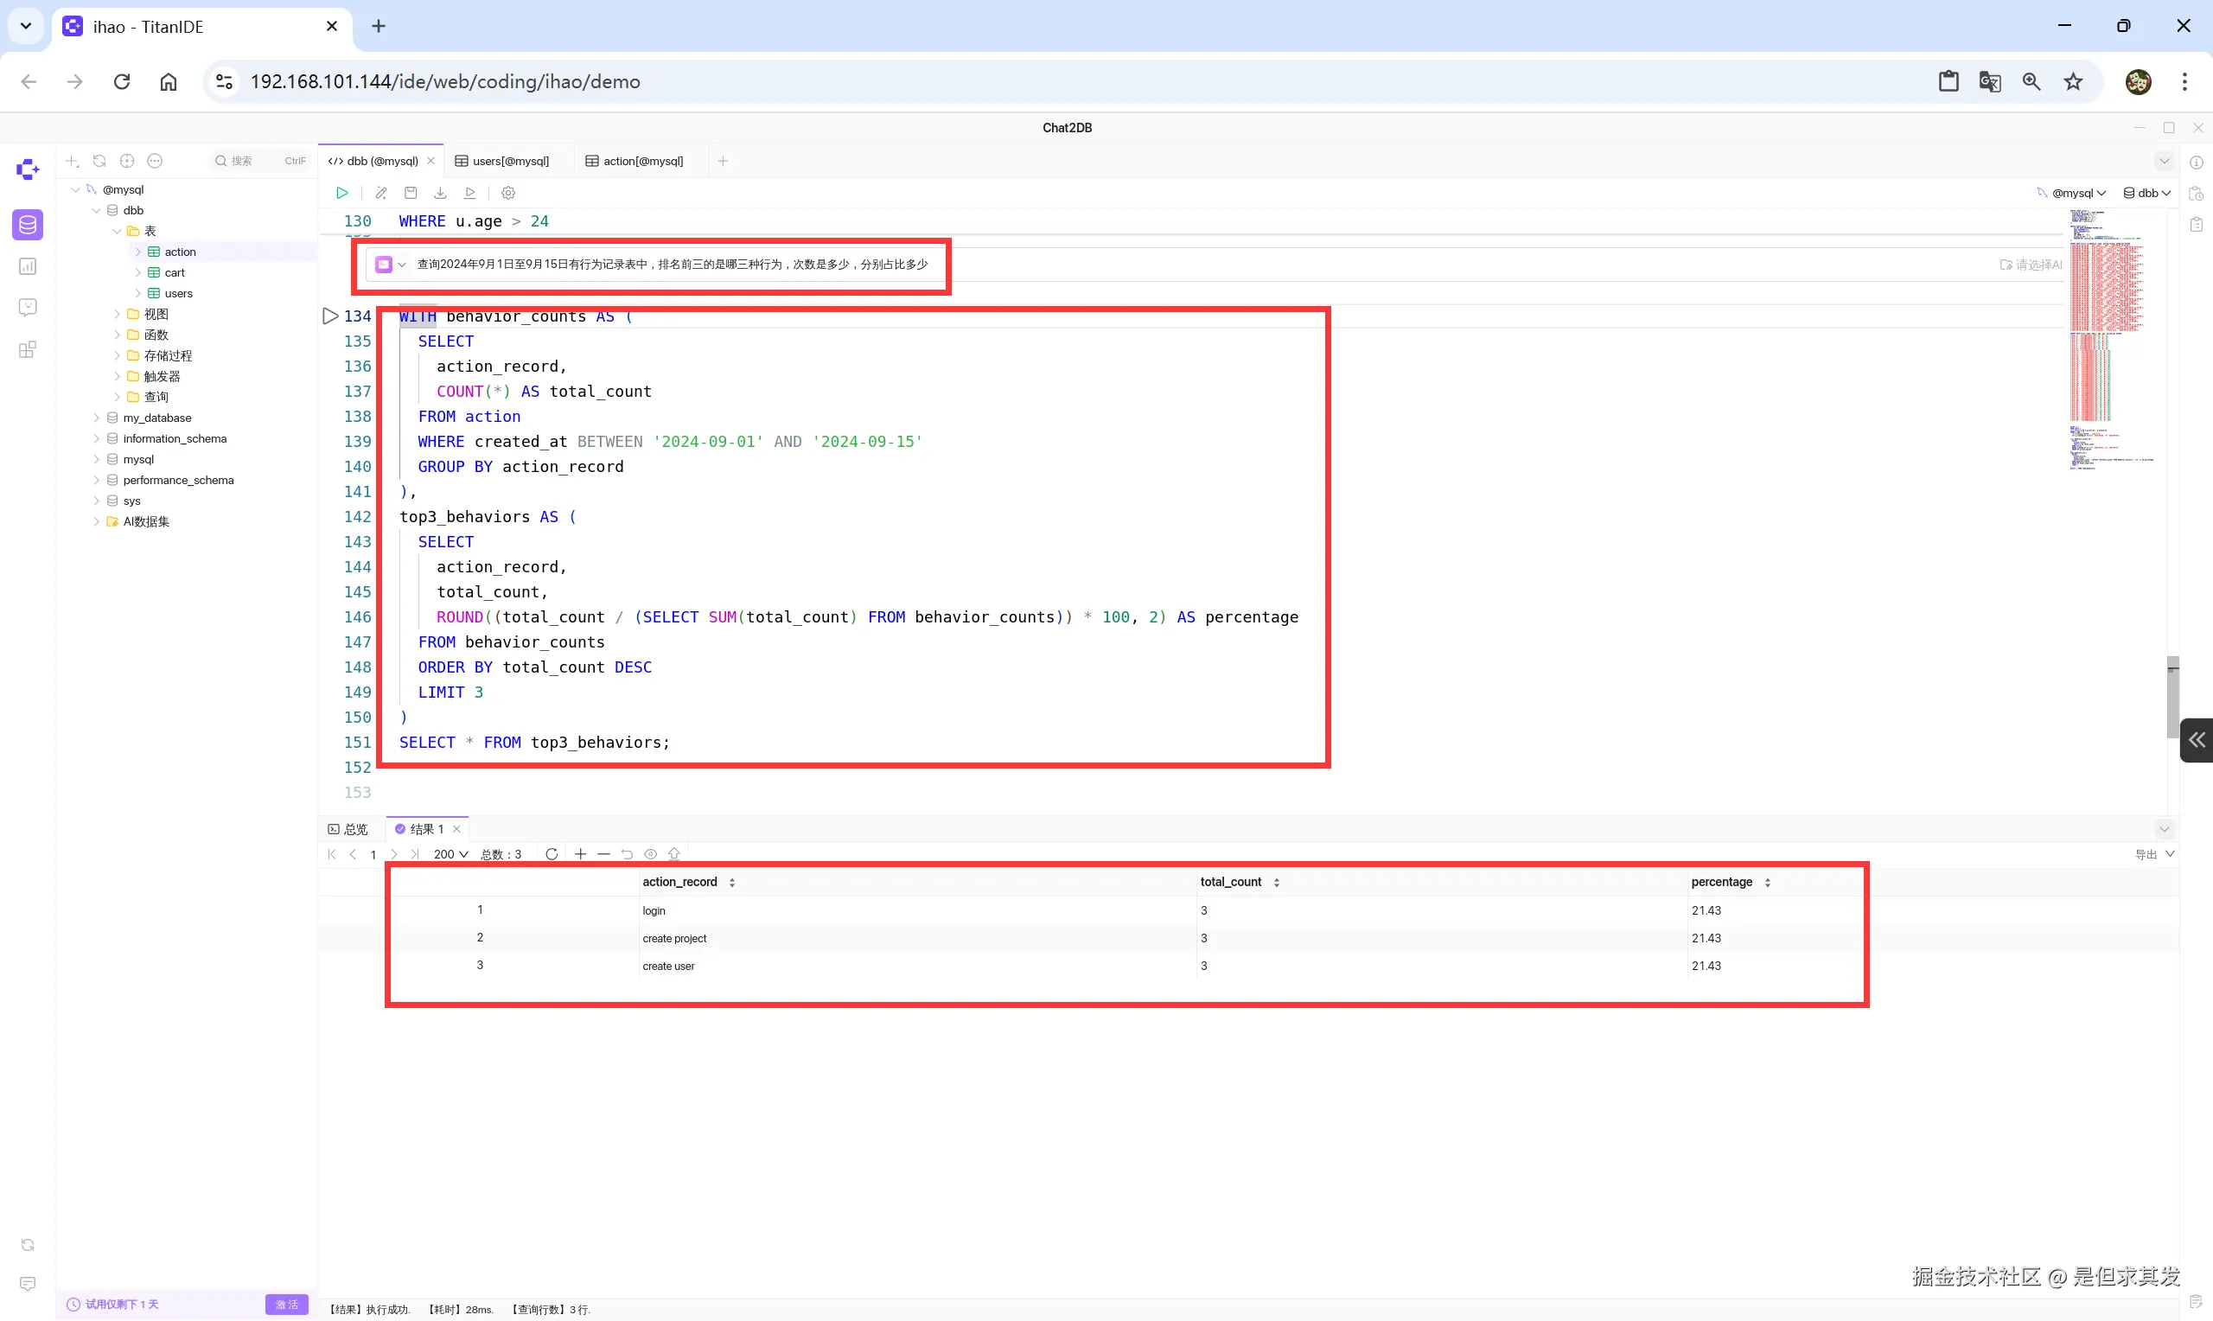Run the SQL with green play icon
Screen dimensions: 2213x1321
[341, 193]
